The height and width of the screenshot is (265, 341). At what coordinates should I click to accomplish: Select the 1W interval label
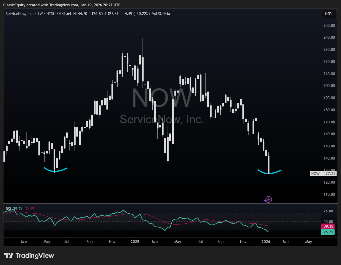pyautogui.click(x=40, y=14)
